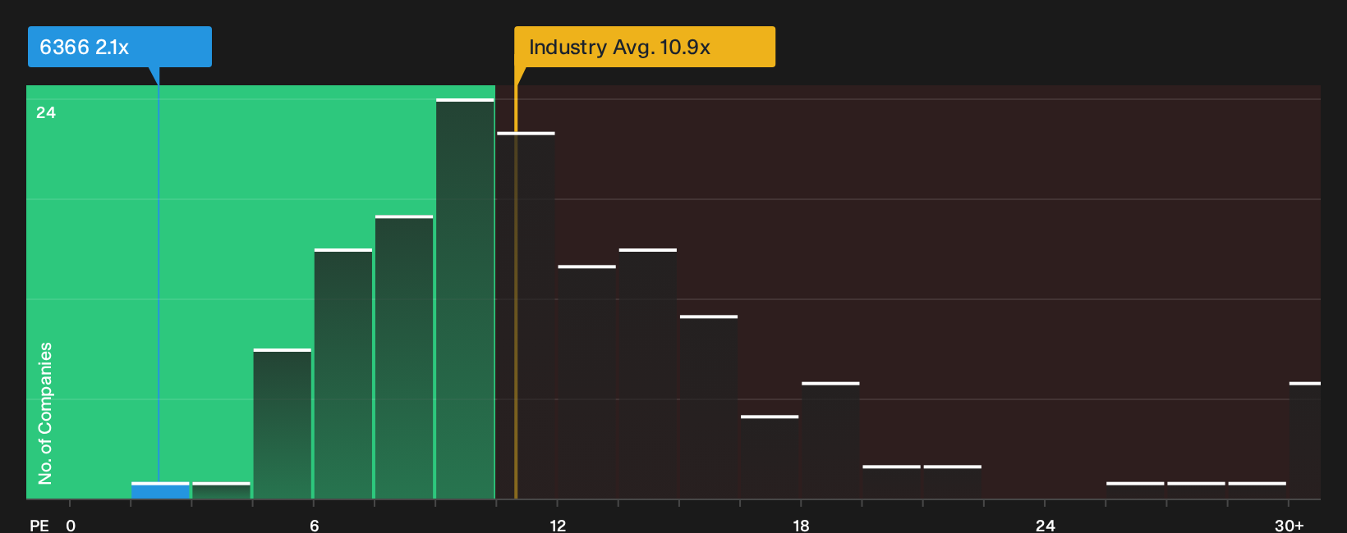Click the blue "6366 2.1x" label

tap(120, 47)
